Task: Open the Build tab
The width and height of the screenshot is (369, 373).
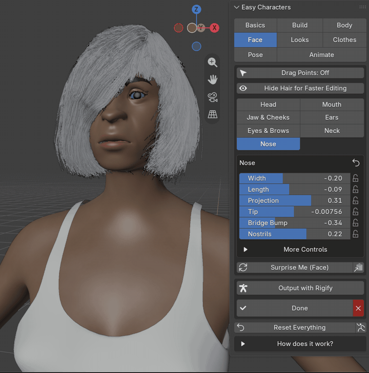Action: click(x=300, y=25)
